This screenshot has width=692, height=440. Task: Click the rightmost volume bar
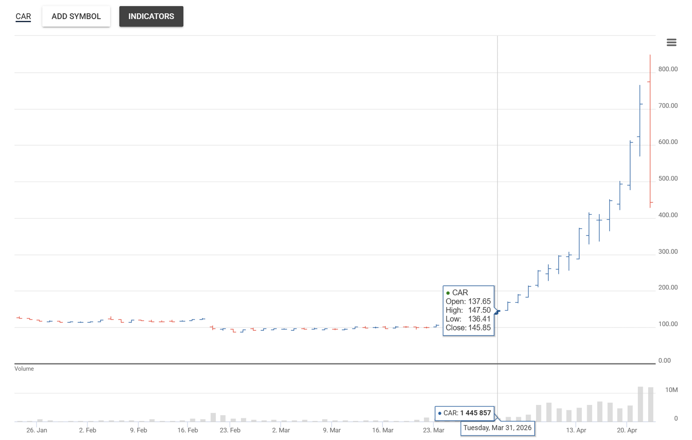pyautogui.click(x=650, y=404)
